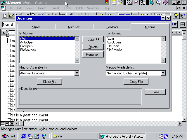This screenshot has width=187, height=140.
Task: Click the Word document icon beside File menu
Action: [3, 8]
